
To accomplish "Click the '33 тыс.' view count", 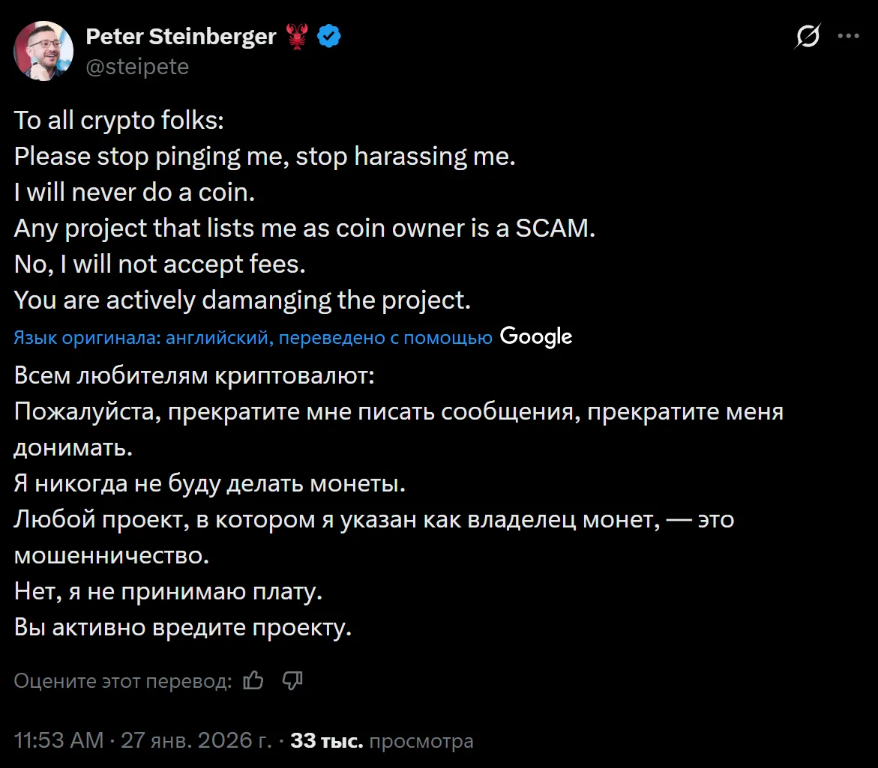I will coord(323,740).
